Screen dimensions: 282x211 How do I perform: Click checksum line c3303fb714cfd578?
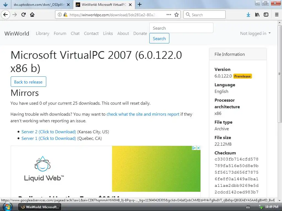point(236,159)
